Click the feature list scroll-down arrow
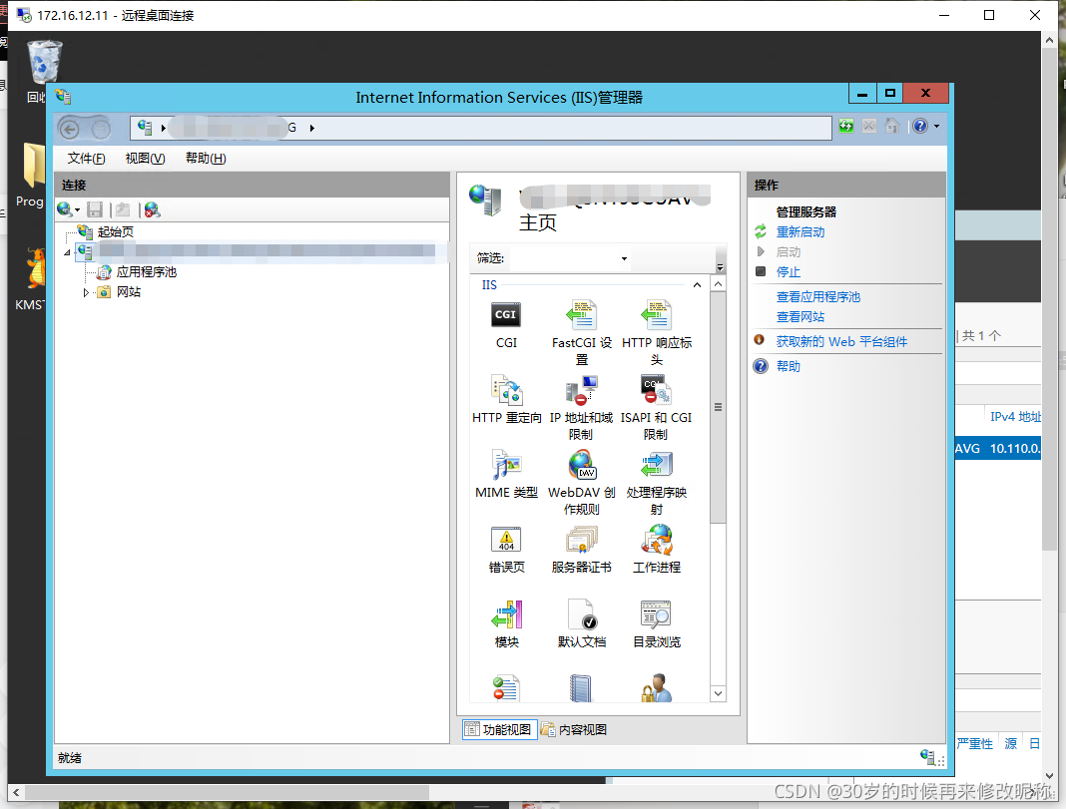Viewport: 1066px width, 809px height. point(718,694)
